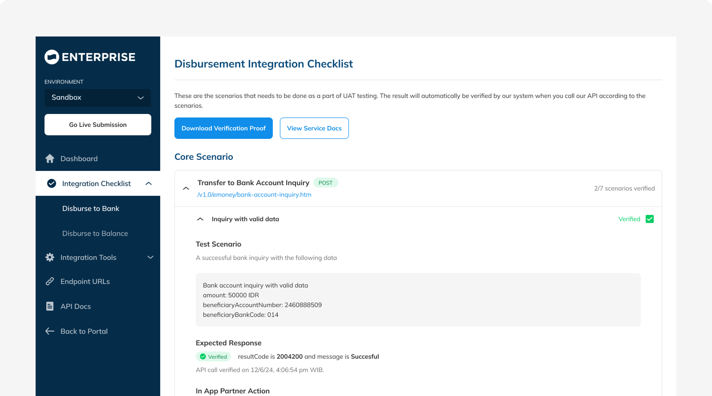Click the API call verified timestamp
This screenshot has width=712, height=396.
pyautogui.click(x=260, y=370)
